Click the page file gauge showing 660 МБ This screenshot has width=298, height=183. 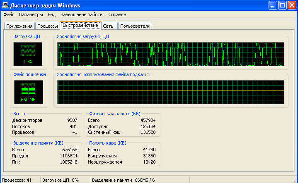[x=28, y=92]
